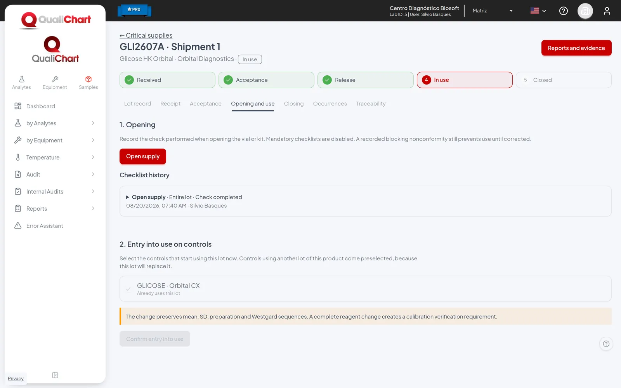Collapse the sidebar panel icon
The height and width of the screenshot is (388, 621).
pyautogui.click(x=55, y=375)
